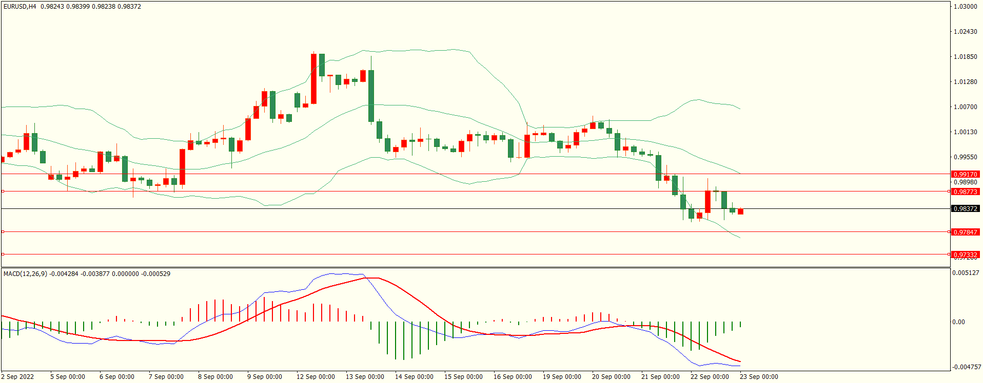The height and width of the screenshot is (383, 983).
Task: Click the 1.01850 price scale value
Action: [x=965, y=57]
